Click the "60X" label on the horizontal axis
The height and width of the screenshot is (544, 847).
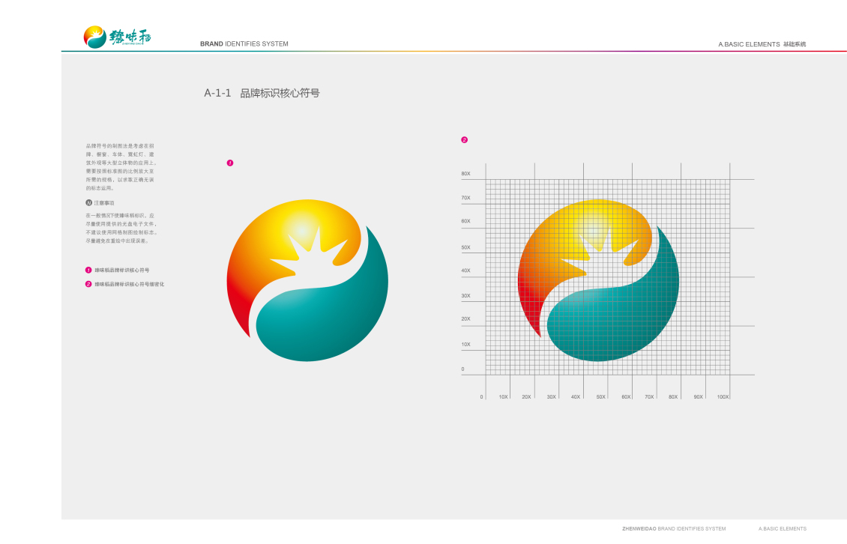pos(626,397)
